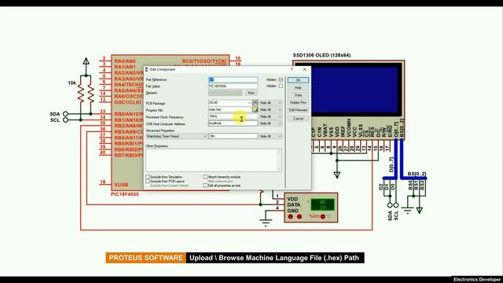Check Attach hierarchy module option
503x283 pixels.
pos(205,177)
